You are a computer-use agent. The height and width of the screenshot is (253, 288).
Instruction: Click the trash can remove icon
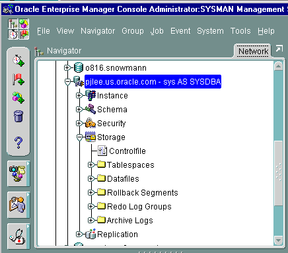(18, 116)
